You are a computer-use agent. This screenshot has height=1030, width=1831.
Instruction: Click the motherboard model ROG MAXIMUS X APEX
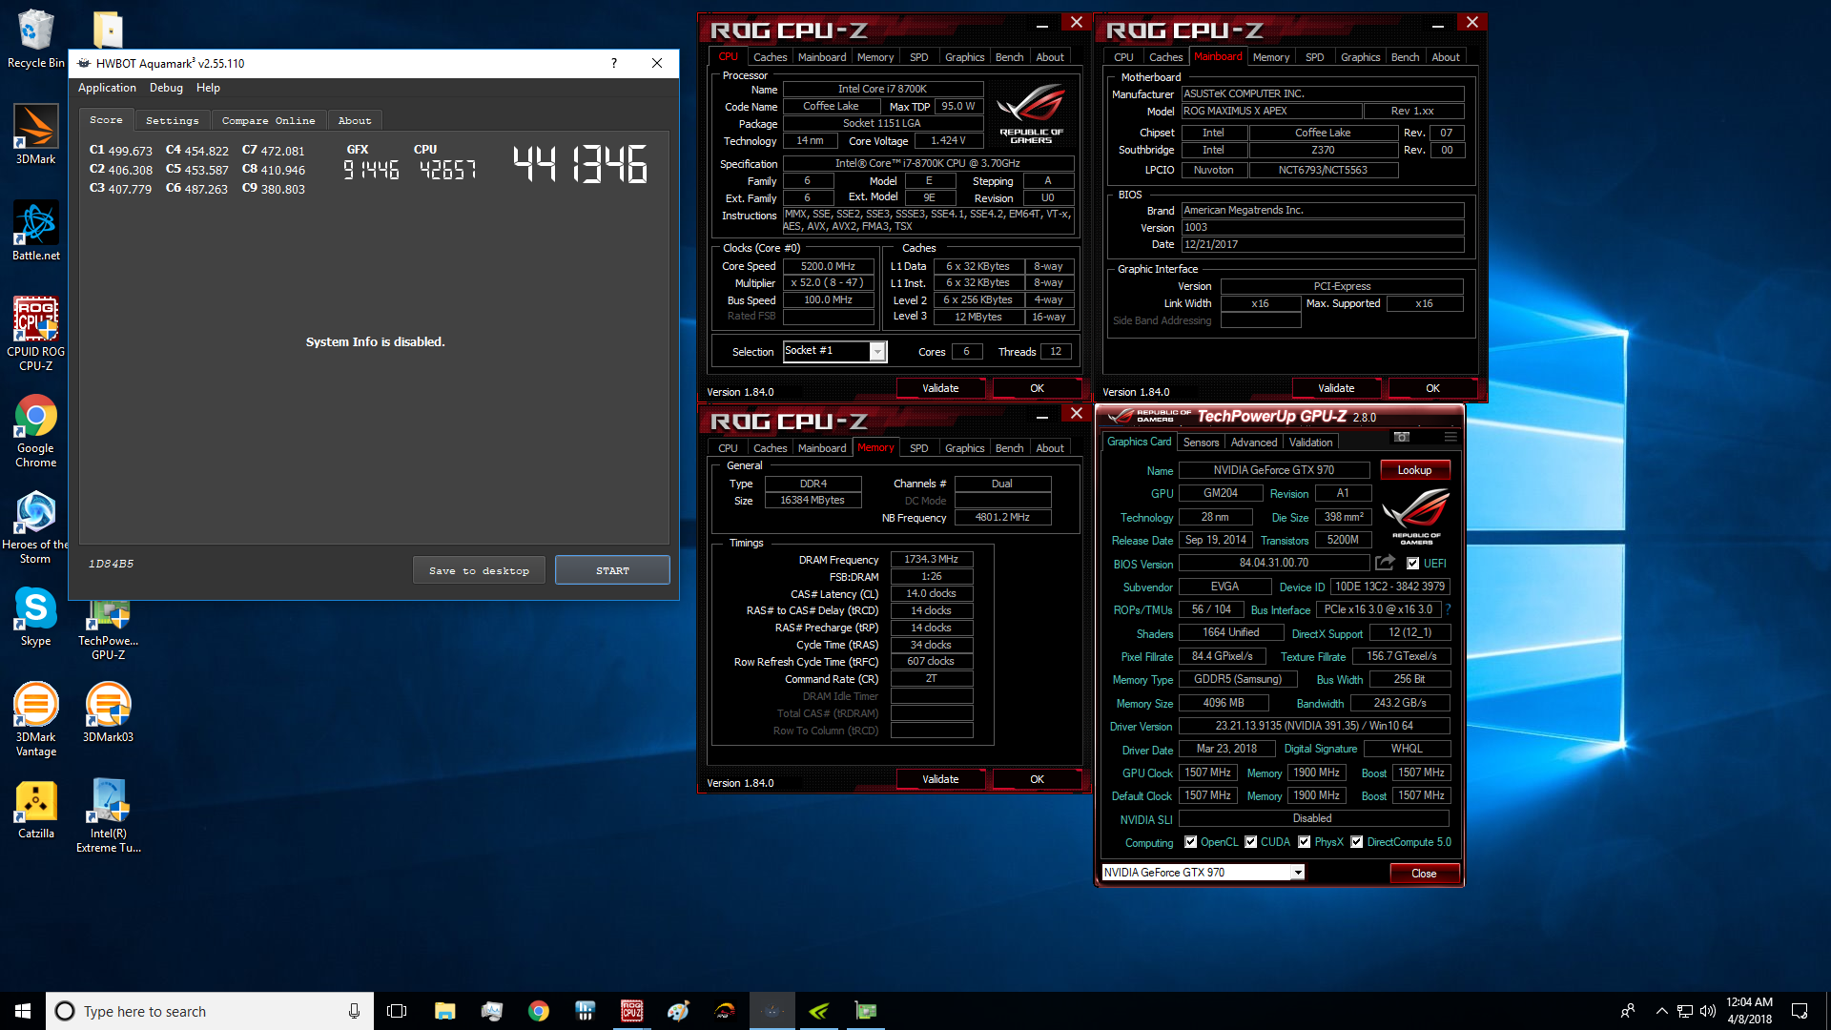click(x=1271, y=112)
